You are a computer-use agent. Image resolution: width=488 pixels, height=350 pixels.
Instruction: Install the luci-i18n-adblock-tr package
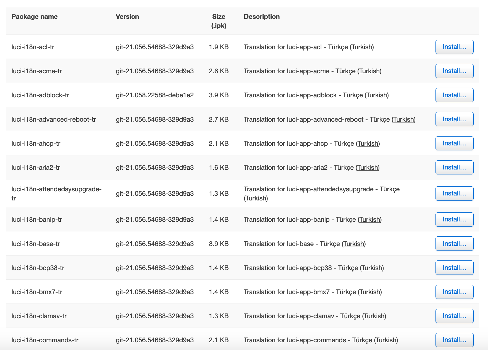coord(454,95)
